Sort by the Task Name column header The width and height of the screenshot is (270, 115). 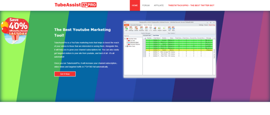(157, 38)
